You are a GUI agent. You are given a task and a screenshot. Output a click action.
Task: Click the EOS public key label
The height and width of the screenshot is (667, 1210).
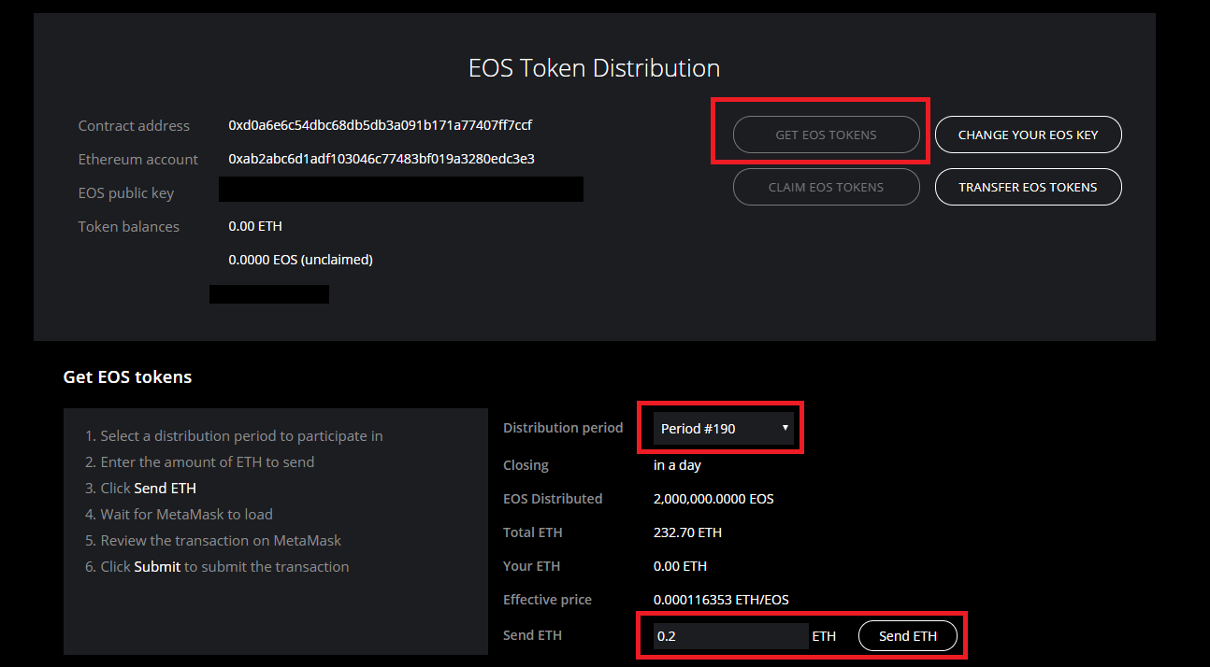point(126,192)
